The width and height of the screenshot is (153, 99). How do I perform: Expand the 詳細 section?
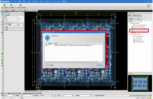5,27
